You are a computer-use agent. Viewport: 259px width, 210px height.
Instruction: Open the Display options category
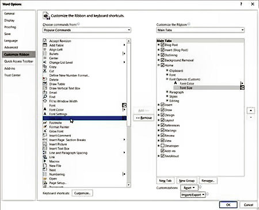click(9, 20)
